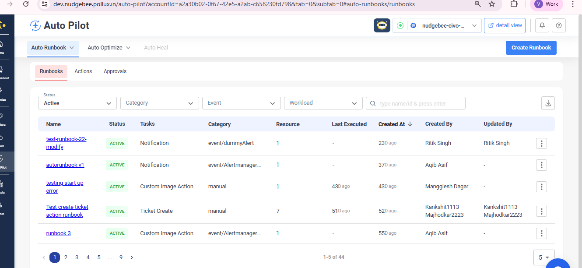Click the robot assistant icon in header

point(382,25)
